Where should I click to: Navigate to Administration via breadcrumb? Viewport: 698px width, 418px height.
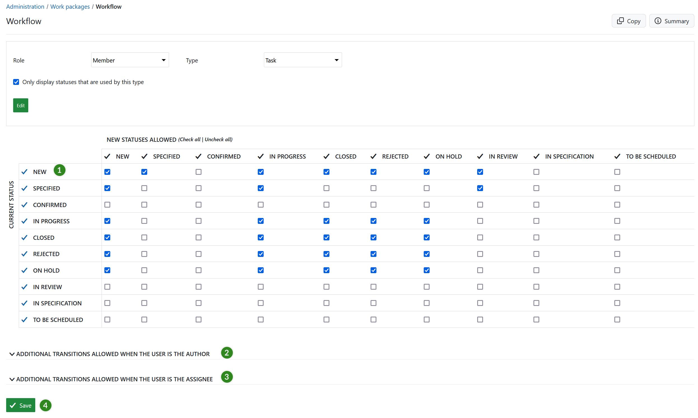coord(25,6)
